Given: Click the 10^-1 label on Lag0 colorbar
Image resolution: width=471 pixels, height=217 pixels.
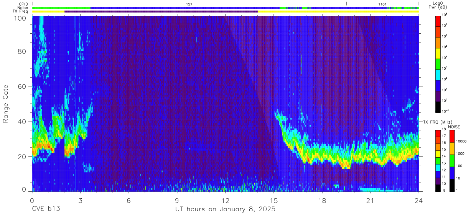Looking at the screenshot, I should (446, 111).
